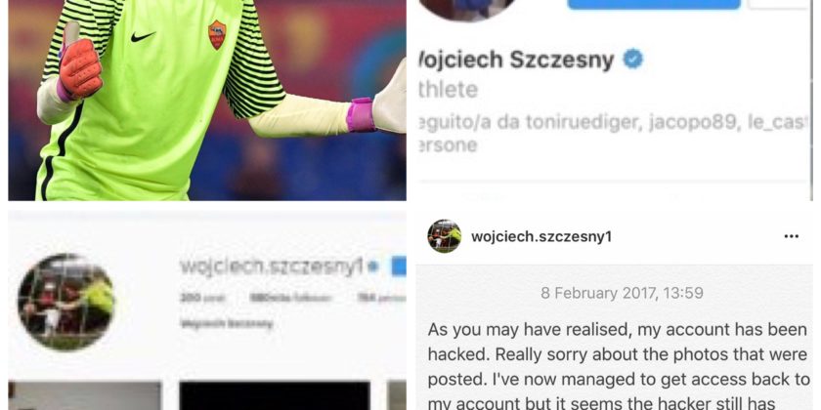Image resolution: width=821 pixels, height=410 pixels.
Task: Open the blurred circular profile picture
Action: pos(66,303)
